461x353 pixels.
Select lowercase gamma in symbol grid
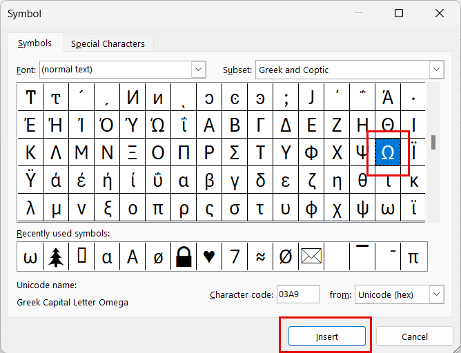click(235, 180)
